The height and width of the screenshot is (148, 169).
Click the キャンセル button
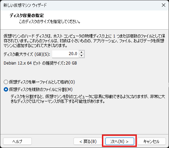[151, 141]
